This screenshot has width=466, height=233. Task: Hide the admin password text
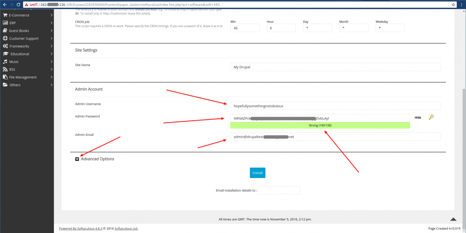coord(417,117)
